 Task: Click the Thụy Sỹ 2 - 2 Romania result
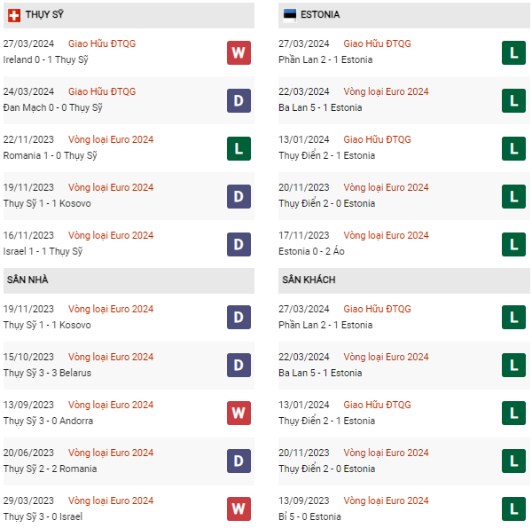[50, 469]
